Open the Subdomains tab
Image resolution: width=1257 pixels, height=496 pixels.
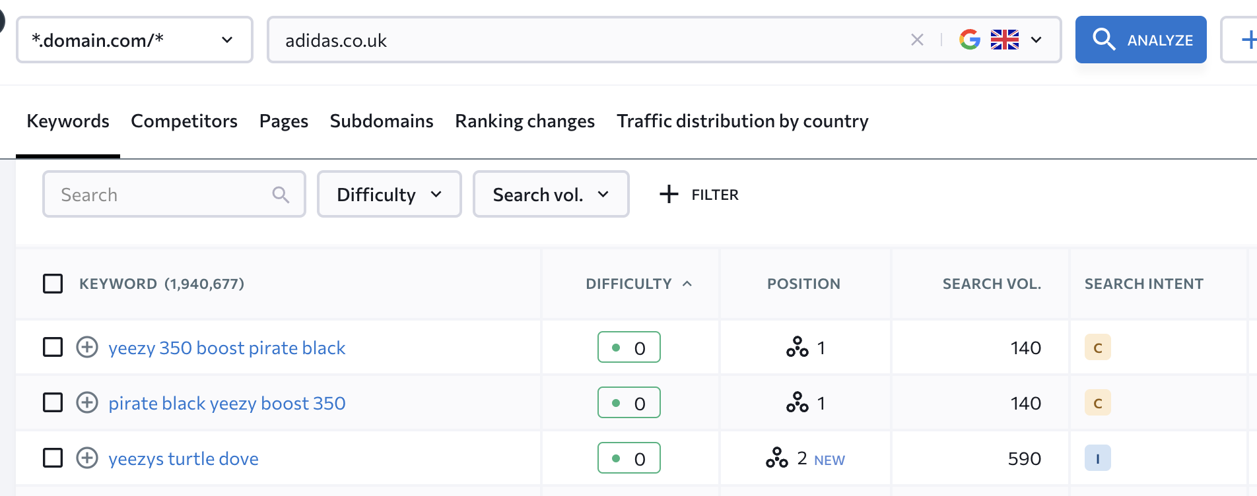tap(382, 121)
